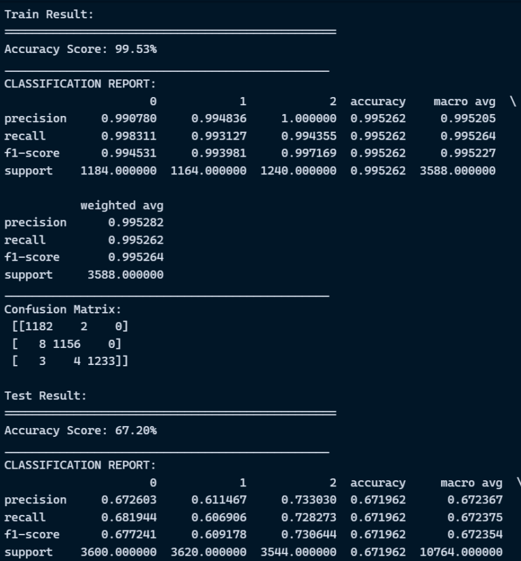This screenshot has height=561, width=521.
Task: Click the train accuracy score 99.53%
Action: [136, 49]
